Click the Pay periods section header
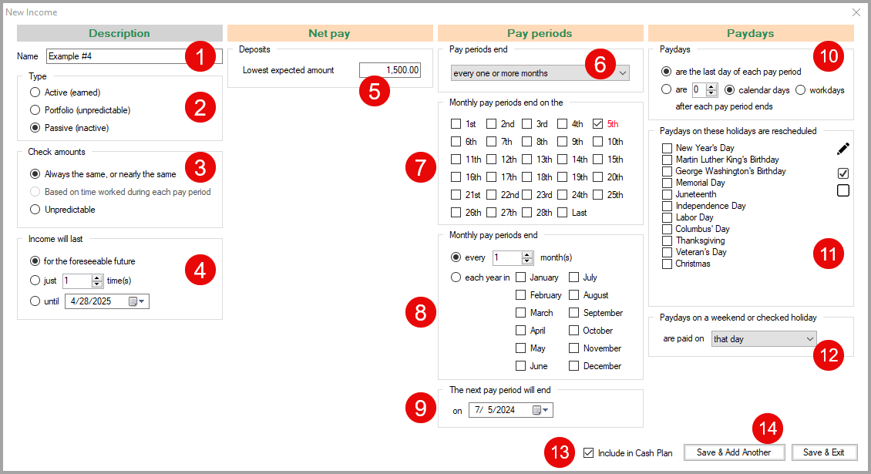Screen dimensions: 871x474 (540, 33)
